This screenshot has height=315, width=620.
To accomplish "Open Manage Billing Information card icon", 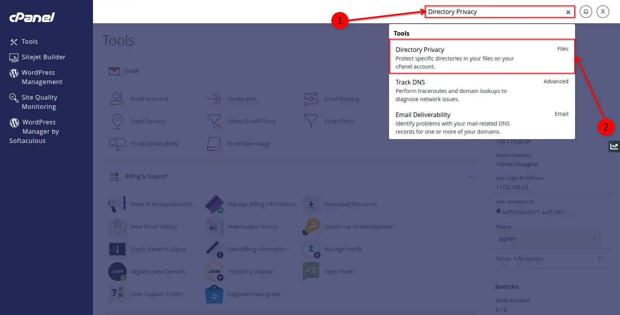I will (x=214, y=204).
